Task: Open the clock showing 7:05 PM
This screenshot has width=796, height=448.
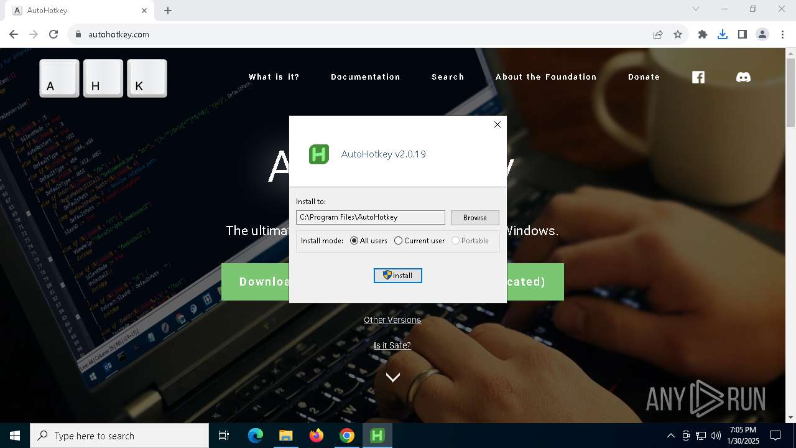Action: [743, 436]
